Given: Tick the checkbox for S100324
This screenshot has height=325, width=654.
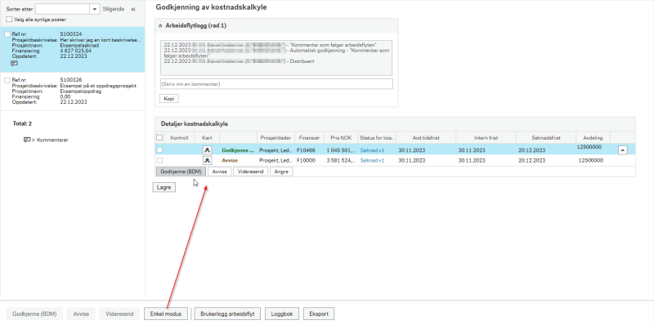Looking at the screenshot, I should point(7,34).
